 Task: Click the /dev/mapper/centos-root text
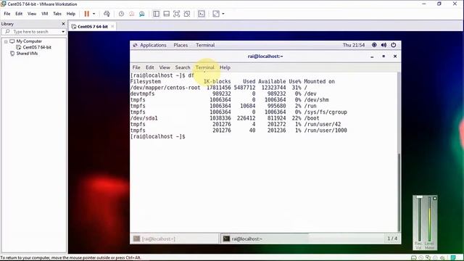165,88
